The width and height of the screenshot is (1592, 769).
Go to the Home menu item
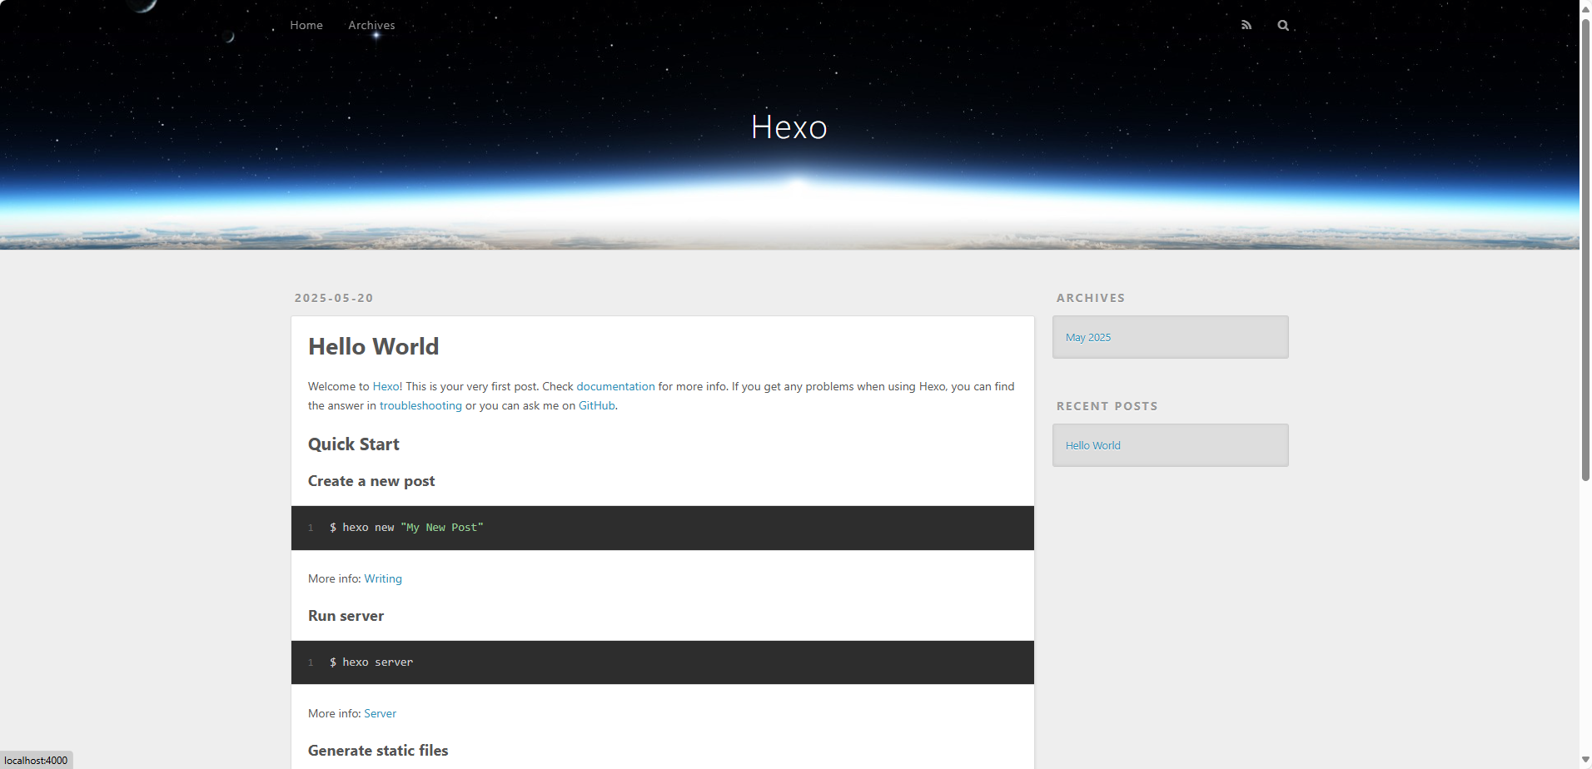[306, 25]
